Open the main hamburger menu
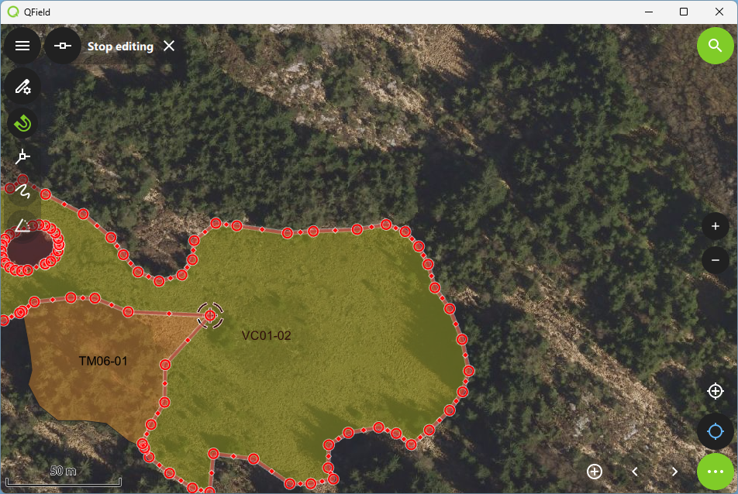This screenshot has height=494, width=738. (22, 46)
